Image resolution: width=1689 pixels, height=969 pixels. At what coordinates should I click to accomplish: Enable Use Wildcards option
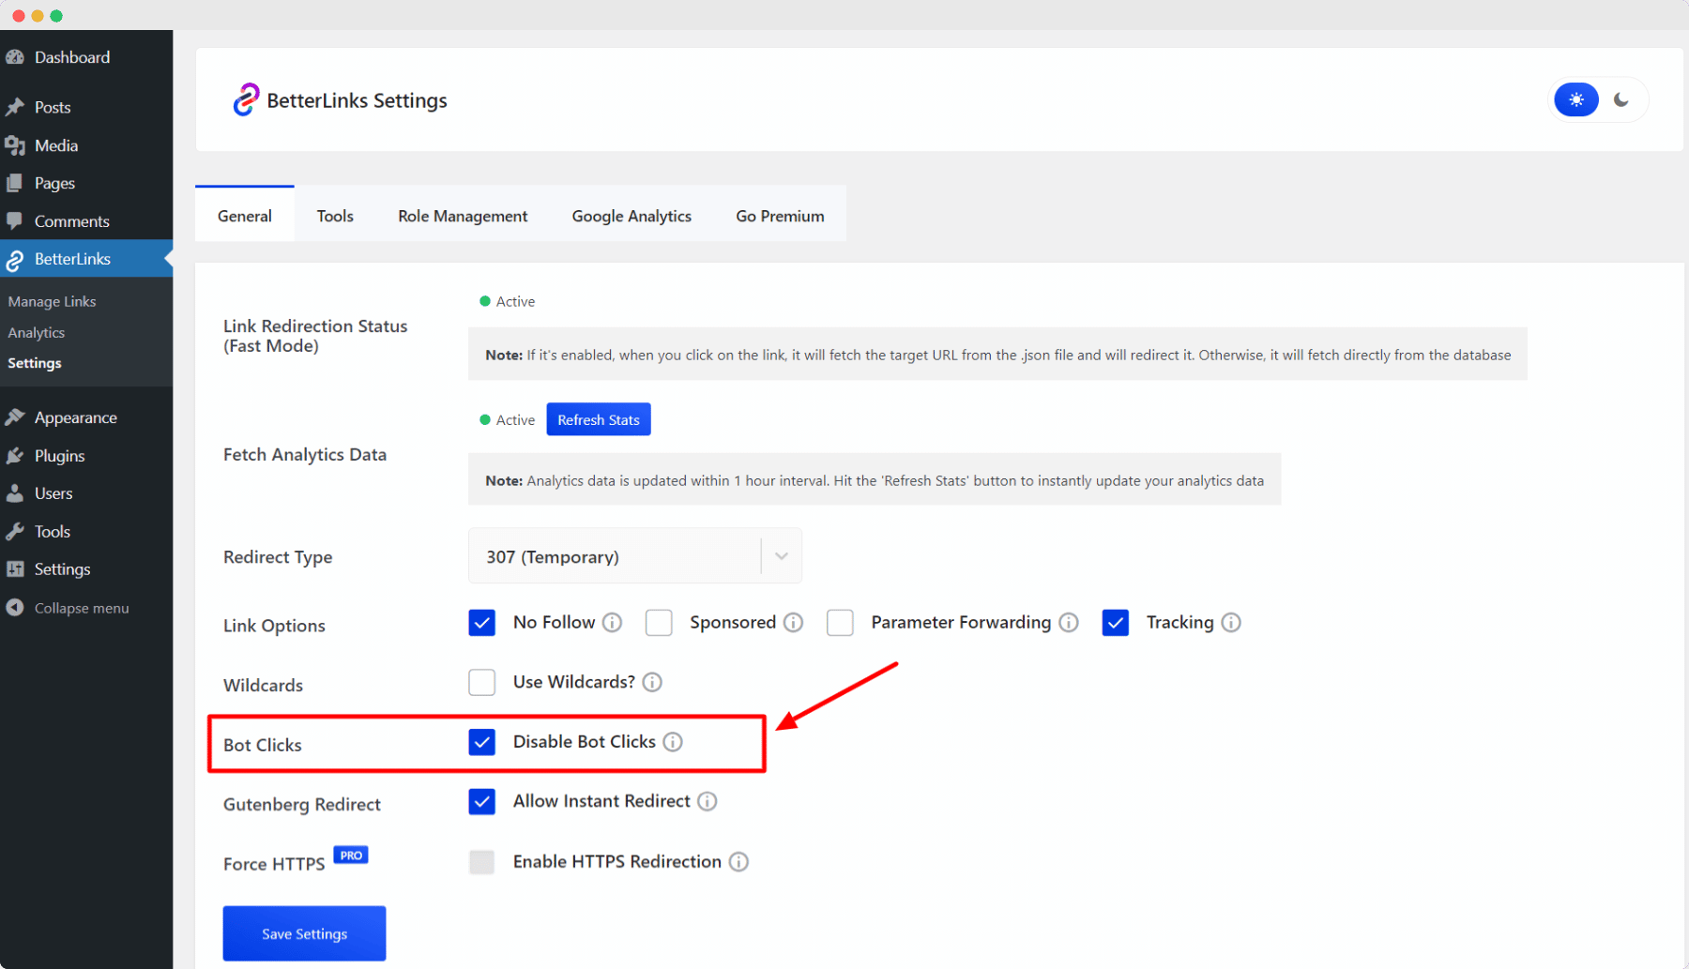[481, 682]
